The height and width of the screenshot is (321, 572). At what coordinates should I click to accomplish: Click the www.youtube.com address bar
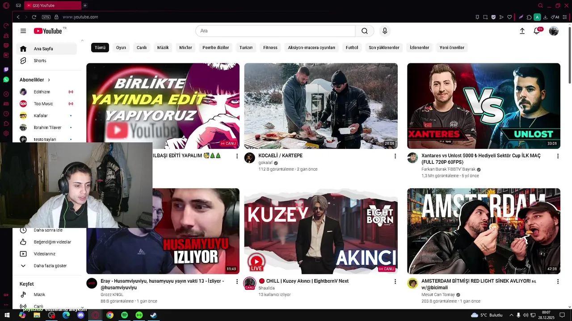tap(80, 17)
